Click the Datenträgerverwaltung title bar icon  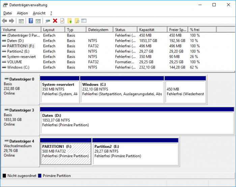(x=5, y=5)
